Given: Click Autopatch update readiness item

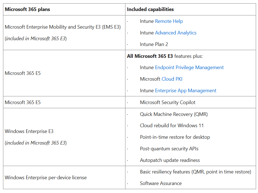Looking at the screenshot, I should [x=170, y=160].
